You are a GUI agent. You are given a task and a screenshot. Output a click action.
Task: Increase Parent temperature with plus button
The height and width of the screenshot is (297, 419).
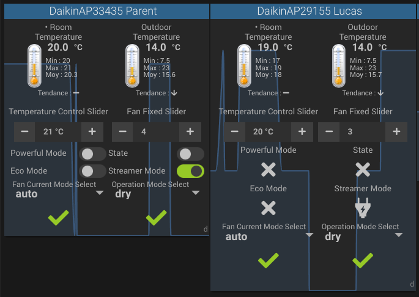tap(92, 131)
